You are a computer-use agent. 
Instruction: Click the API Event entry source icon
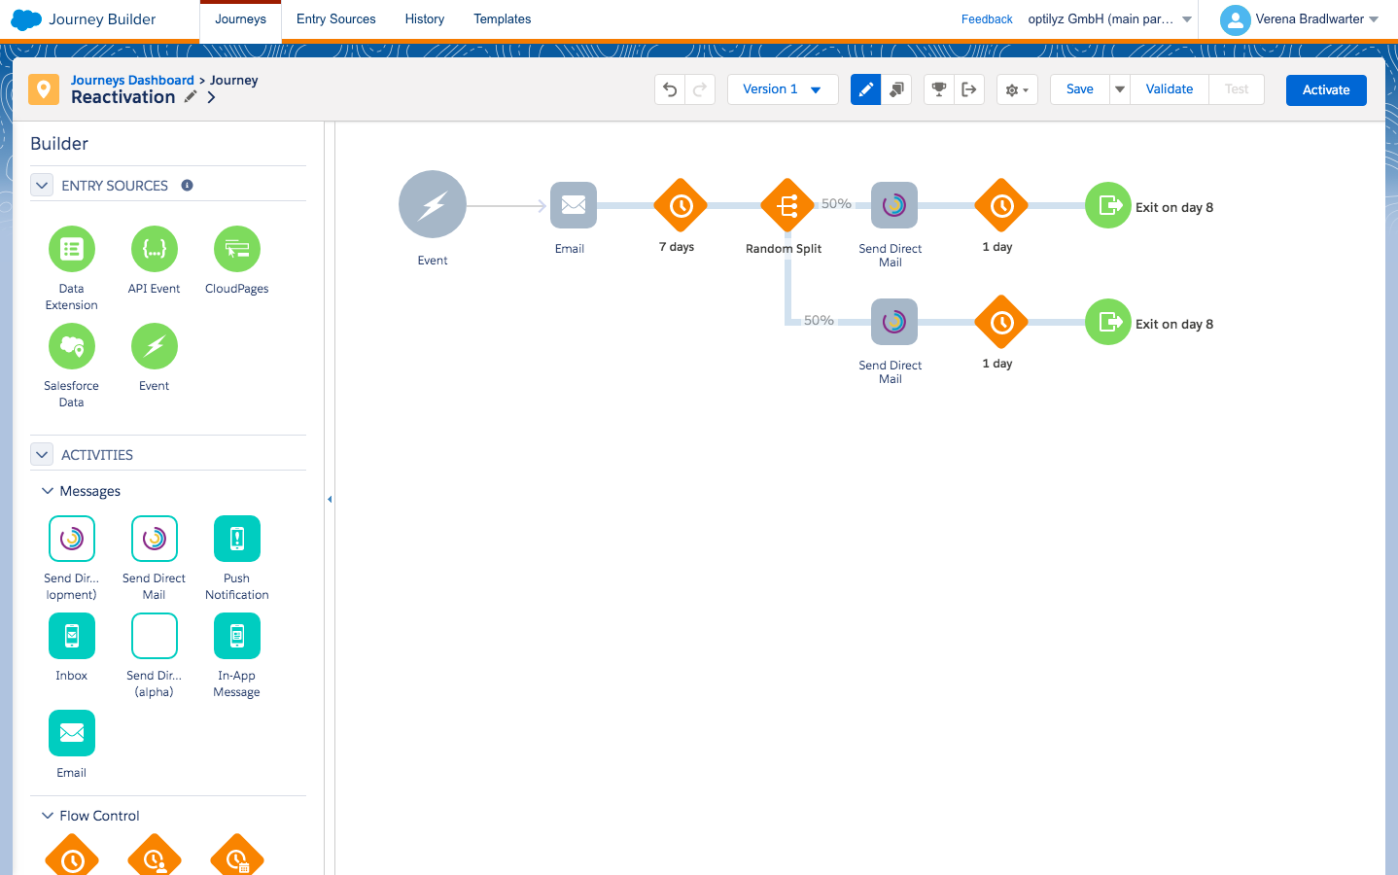pyautogui.click(x=155, y=249)
